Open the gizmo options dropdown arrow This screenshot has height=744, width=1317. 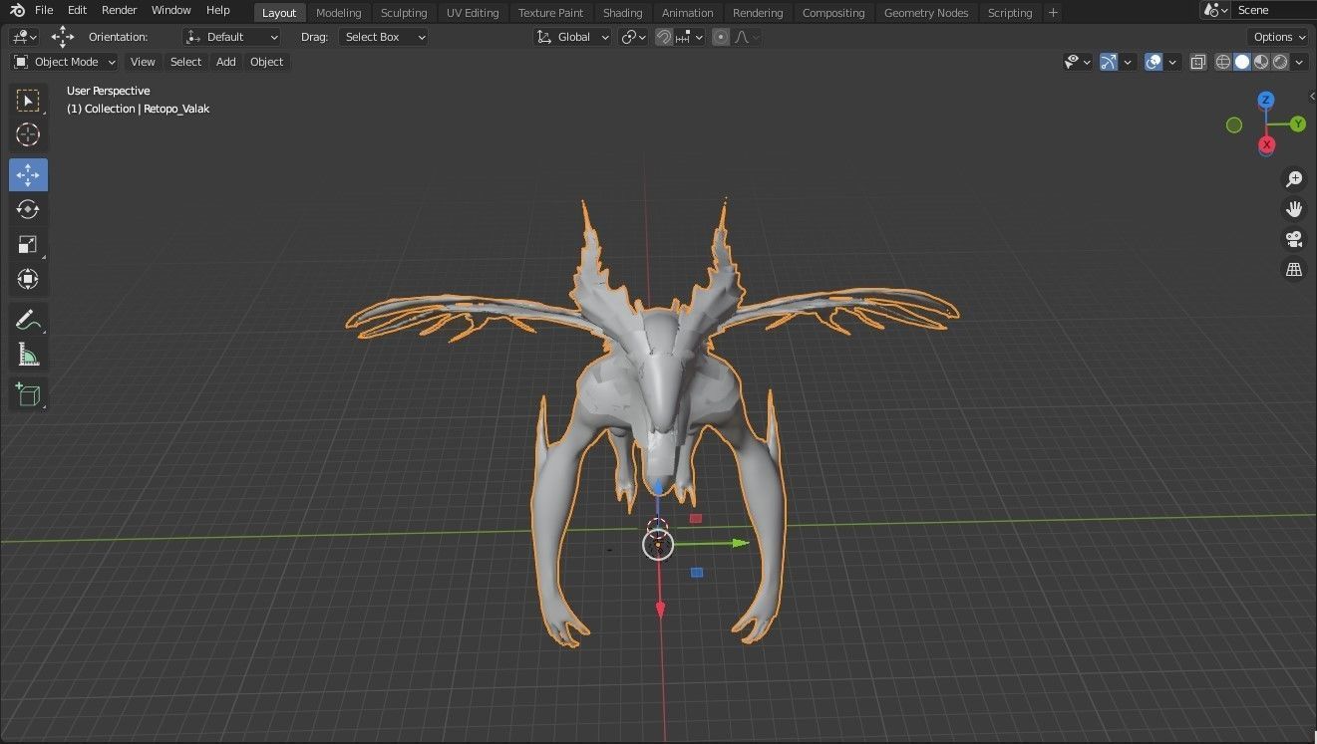pyautogui.click(x=1128, y=62)
